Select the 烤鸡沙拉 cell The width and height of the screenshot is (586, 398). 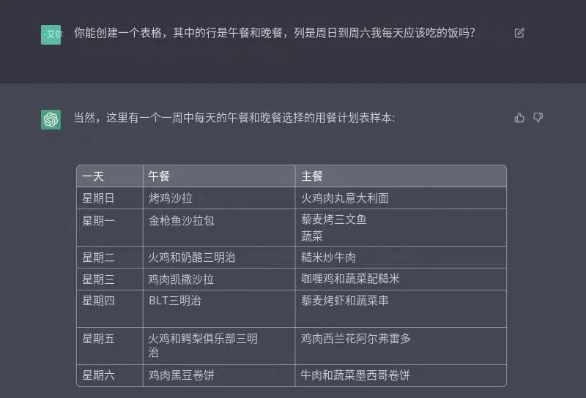[x=219, y=198]
